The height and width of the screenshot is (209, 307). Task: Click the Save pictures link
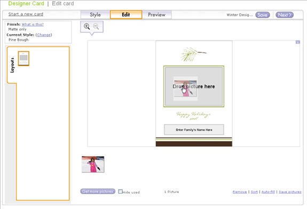pos(290,192)
